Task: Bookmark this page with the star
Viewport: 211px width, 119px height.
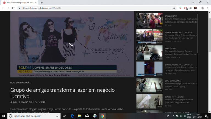Action: pos(174,8)
